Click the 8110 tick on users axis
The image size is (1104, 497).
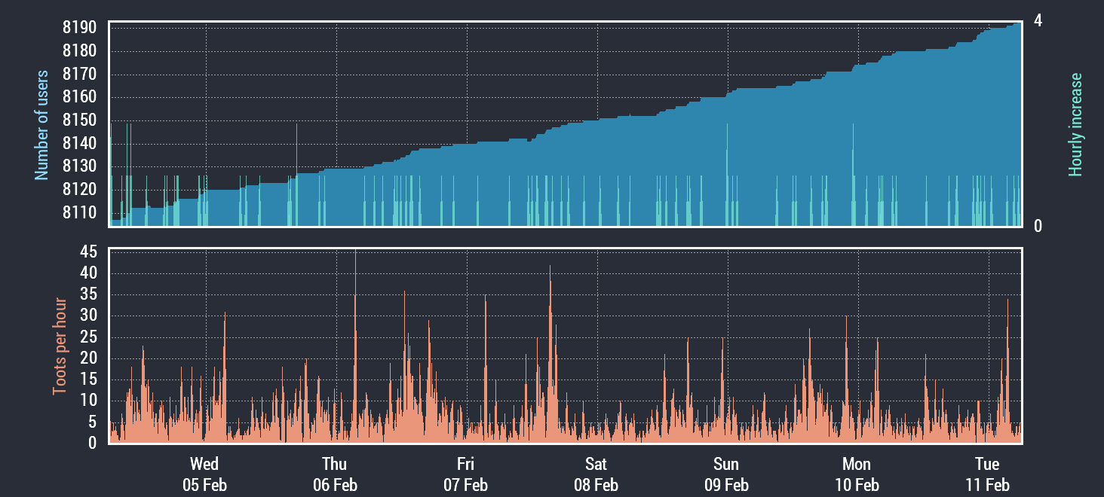[x=79, y=212]
